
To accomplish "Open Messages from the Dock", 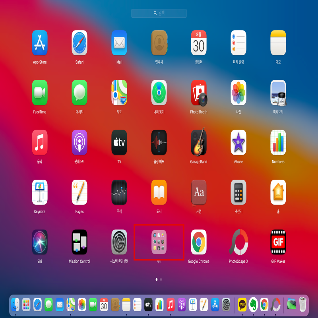I will pos(48,304).
